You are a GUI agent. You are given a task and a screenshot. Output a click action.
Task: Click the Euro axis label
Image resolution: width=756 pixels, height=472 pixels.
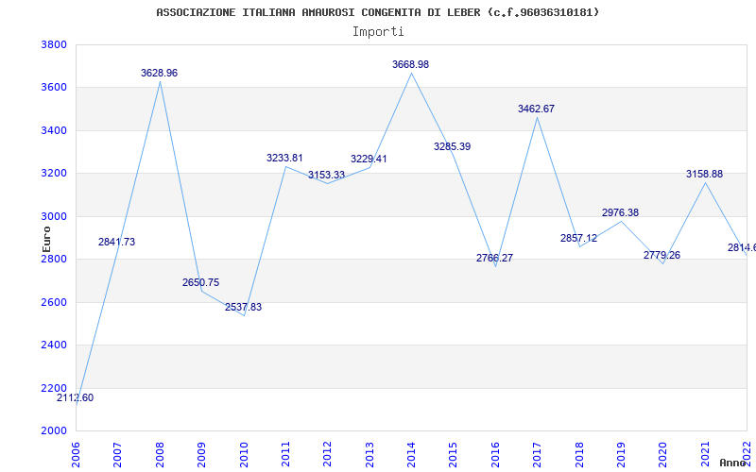click(46, 239)
